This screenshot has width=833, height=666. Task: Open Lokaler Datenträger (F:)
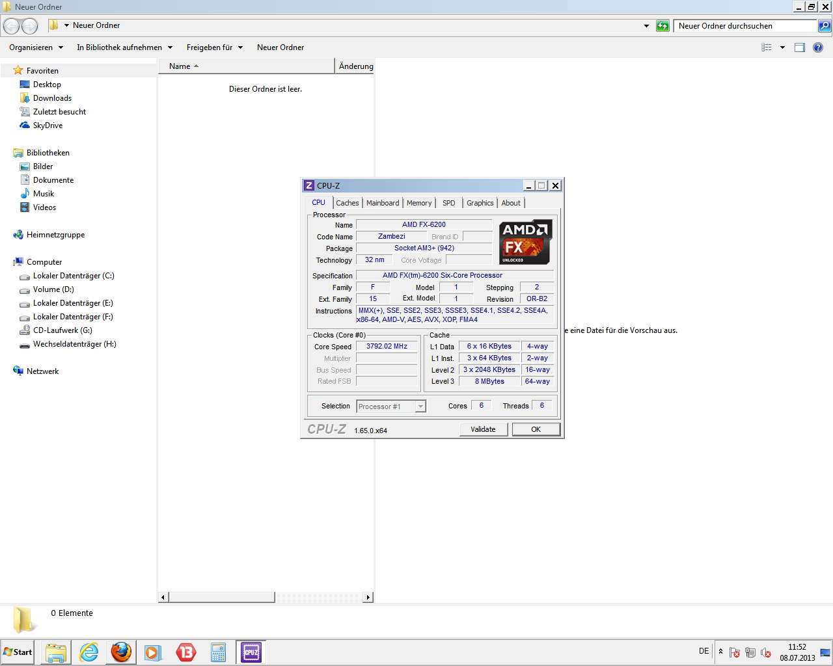(73, 317)
